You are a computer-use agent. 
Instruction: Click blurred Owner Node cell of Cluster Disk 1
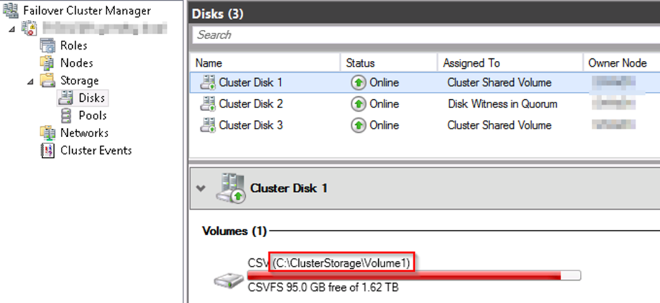tap(614, 83)
